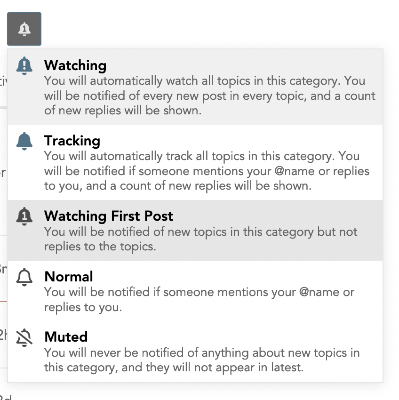
Task: Click the Normal outline bell icon
Action: click(x=24, y=277)
